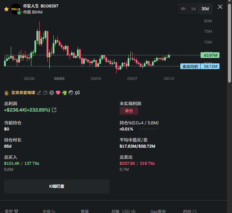
Task: Click the +$236.4K(+232.89%) total profit value
Action: pyautogui.click(x=27, y=110)
